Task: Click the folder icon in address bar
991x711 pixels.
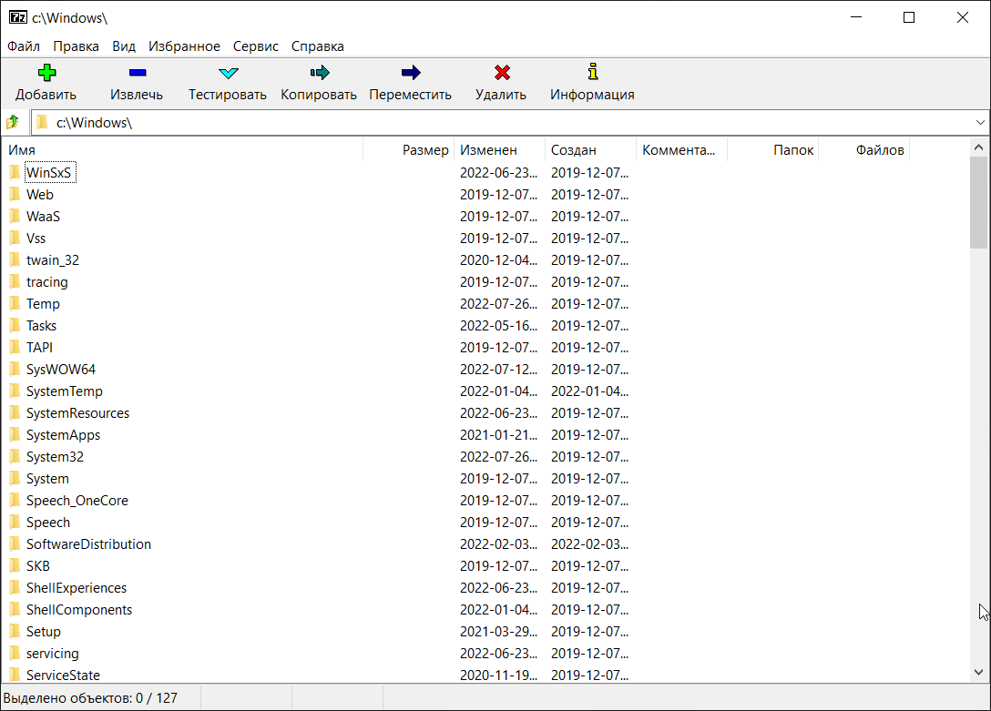Action: click(x=42, y=122)
